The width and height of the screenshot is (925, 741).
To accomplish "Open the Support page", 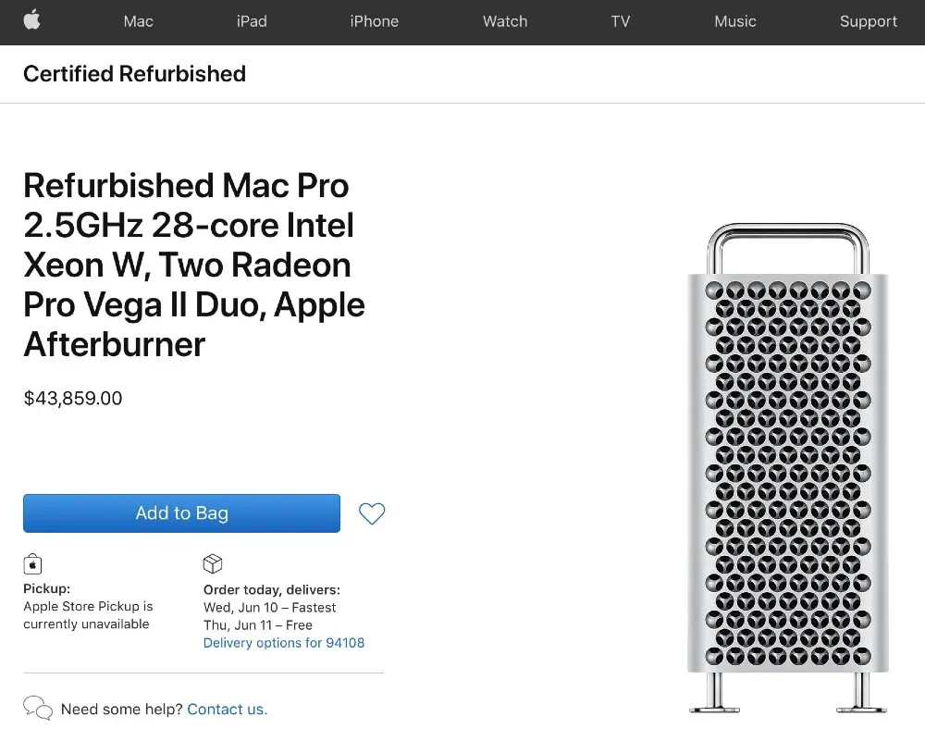I will coord(869,22).
